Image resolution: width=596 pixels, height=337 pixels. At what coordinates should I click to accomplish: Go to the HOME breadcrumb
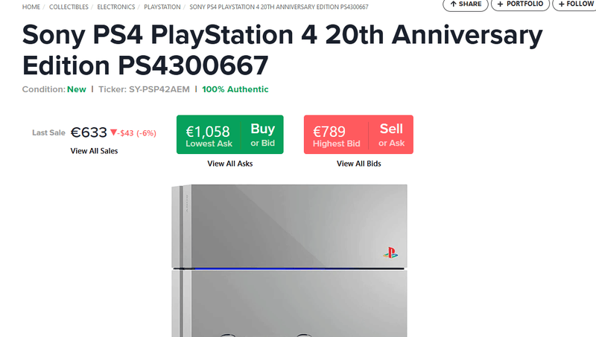(31, 7)
